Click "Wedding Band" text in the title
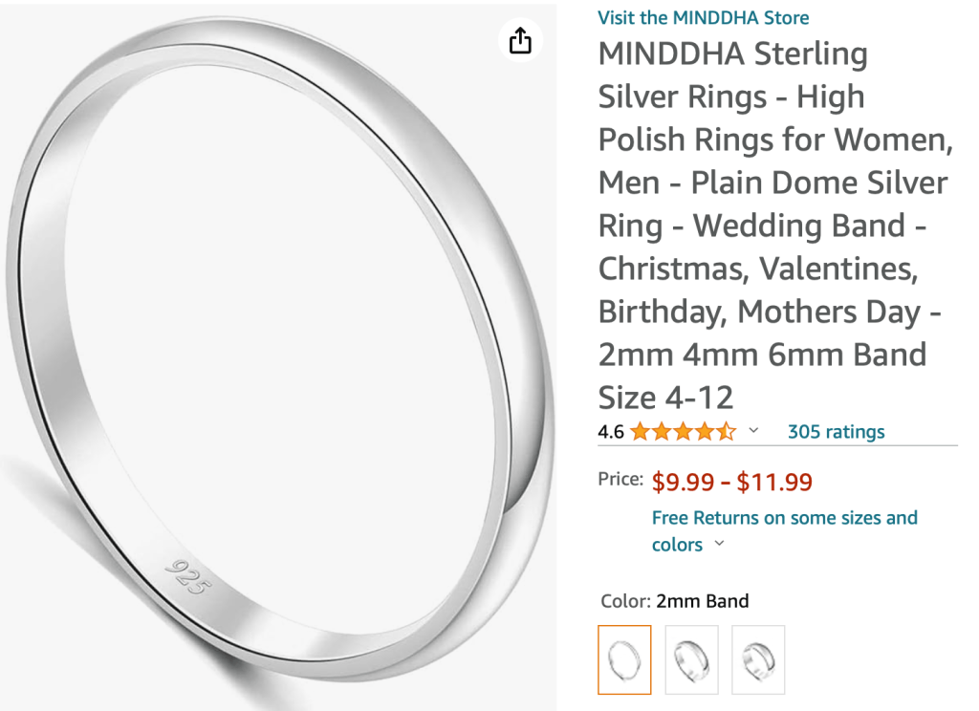Image resolution: width=979 pixels, height=711 pixels. tap(799, 226)
